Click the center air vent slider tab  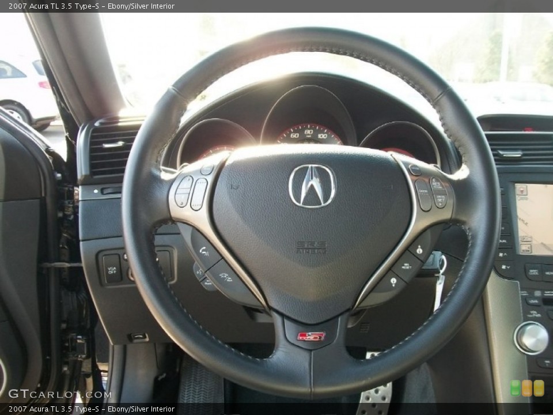(510, 153)
